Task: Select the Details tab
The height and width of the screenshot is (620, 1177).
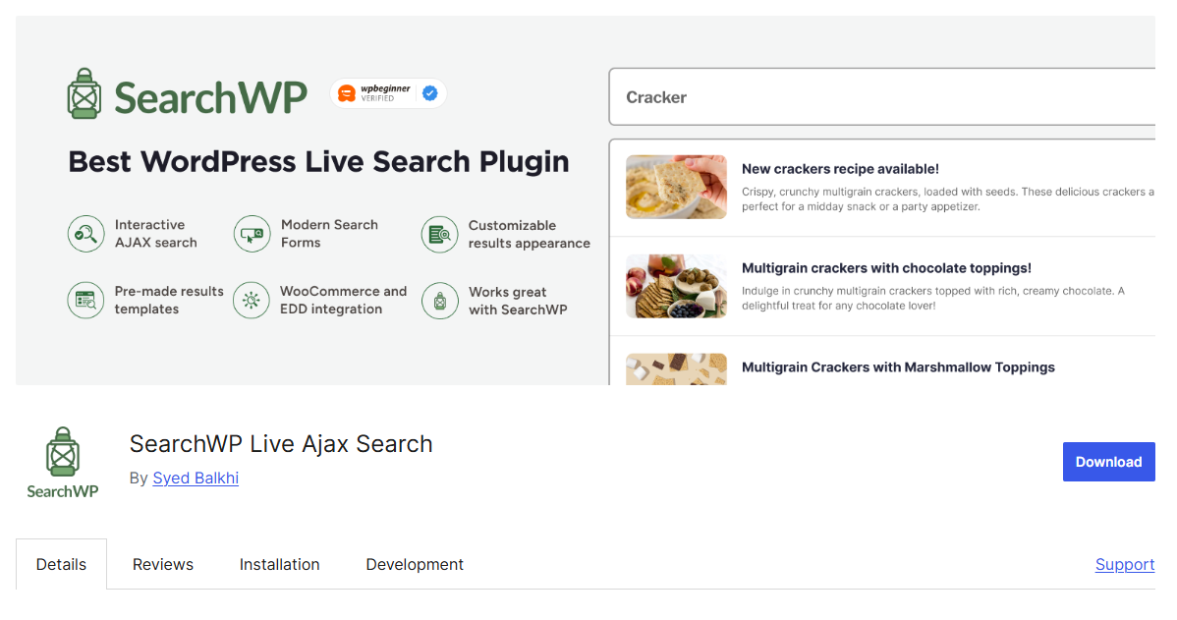Action: pos(61,564)
